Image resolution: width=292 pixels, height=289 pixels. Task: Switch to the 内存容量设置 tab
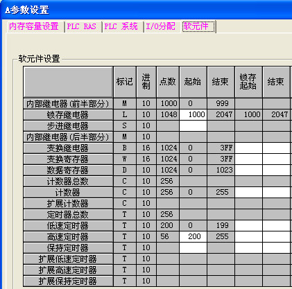[x=34, y=26]
